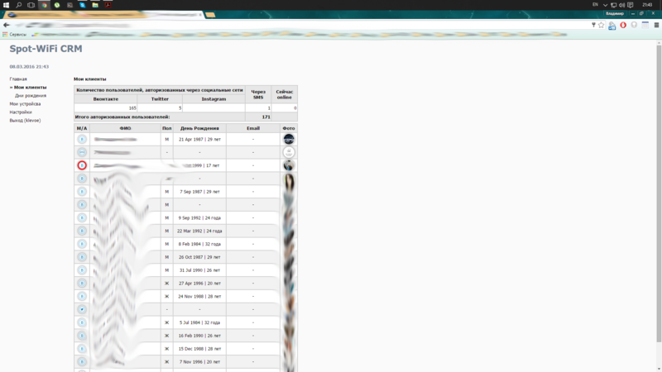Open the volume control in tray
This screenshot has height=372, width=662.
click(x=621, y=5)
